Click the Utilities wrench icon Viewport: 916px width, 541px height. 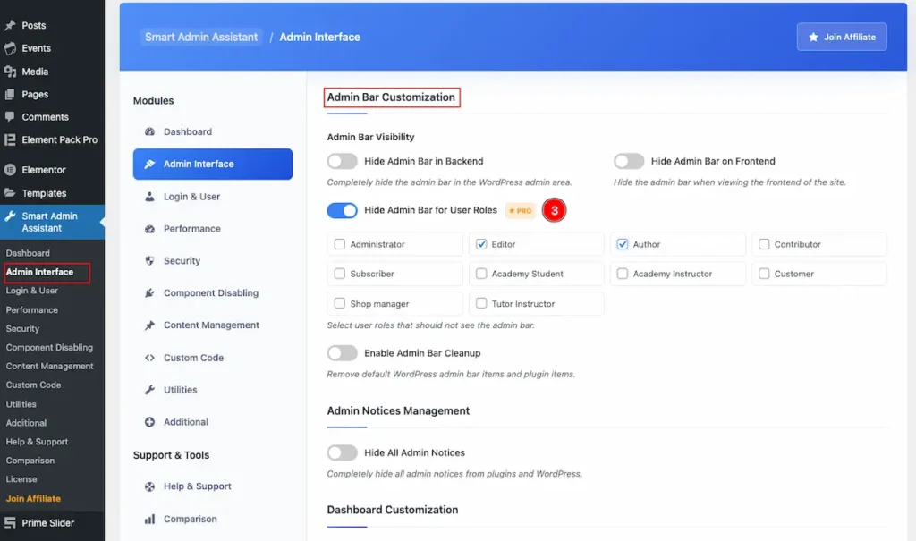click(x=149, y=390)
